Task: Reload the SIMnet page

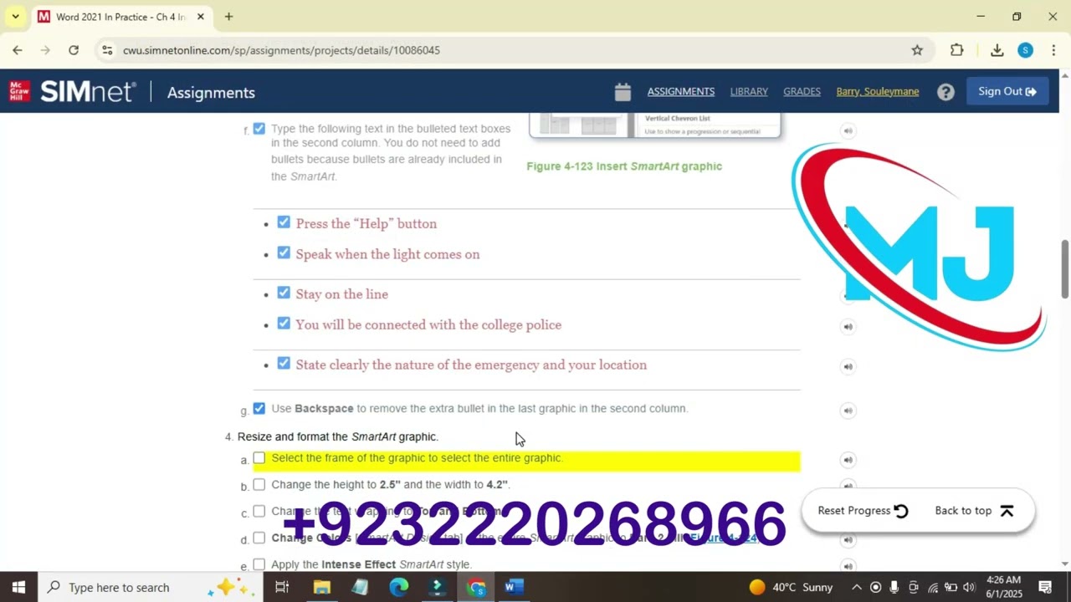Action: (74, 50)
